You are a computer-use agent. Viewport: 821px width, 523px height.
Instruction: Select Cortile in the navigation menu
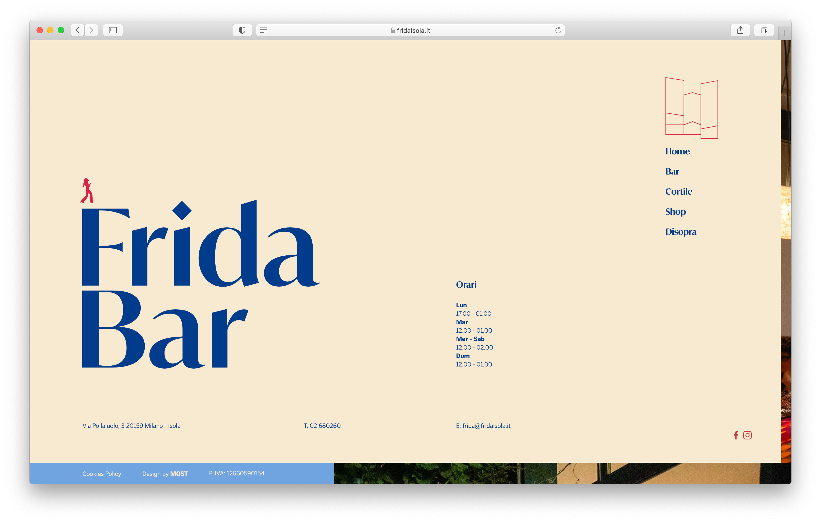tap(678, 192)
